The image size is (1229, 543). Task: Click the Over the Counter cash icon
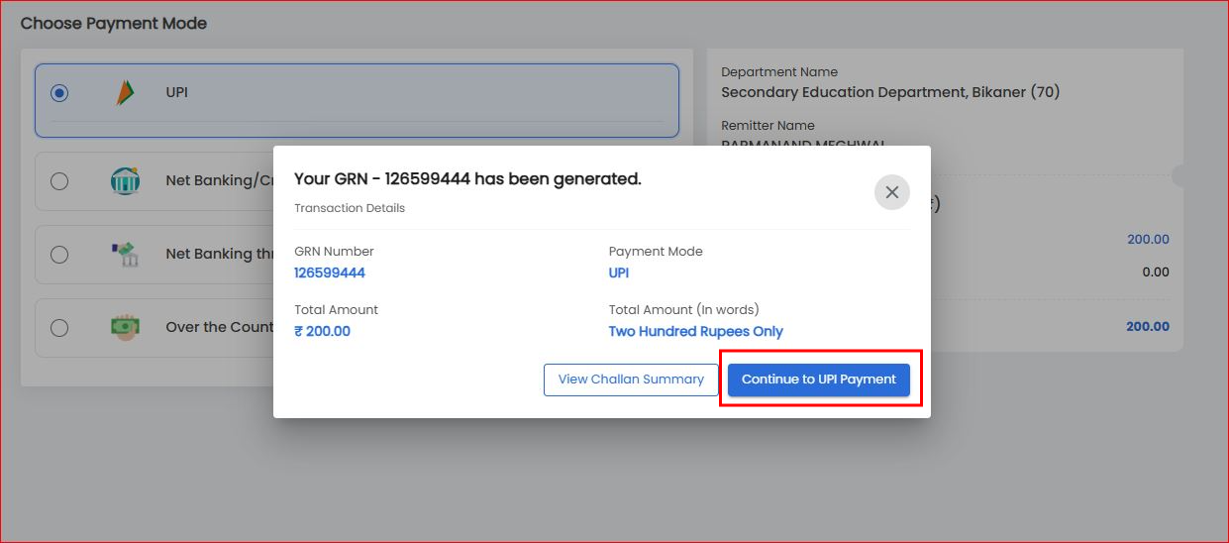(125, 327)
